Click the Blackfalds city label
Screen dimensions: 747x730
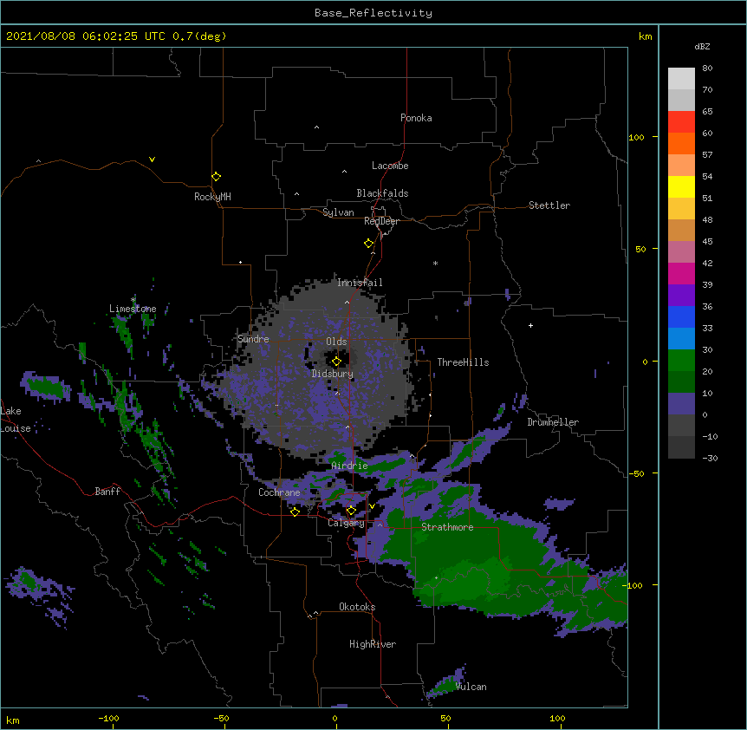pos(382,193)
